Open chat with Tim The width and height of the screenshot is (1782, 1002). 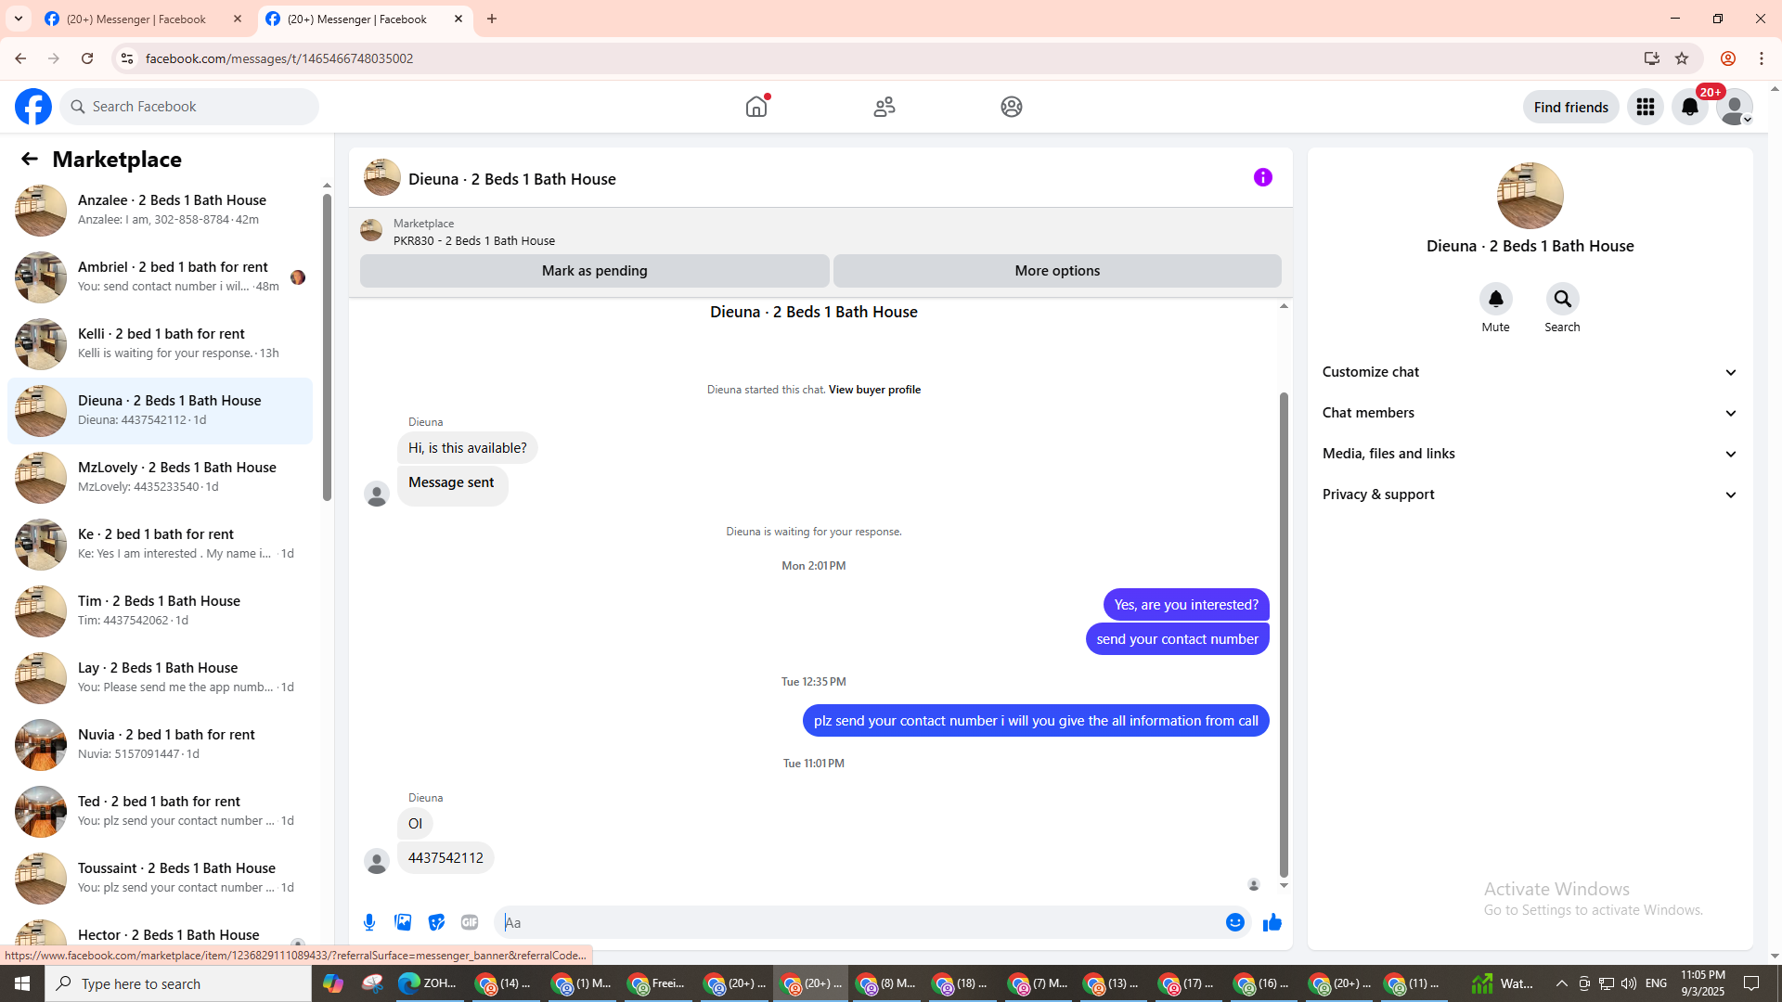(x=161, y=611)
